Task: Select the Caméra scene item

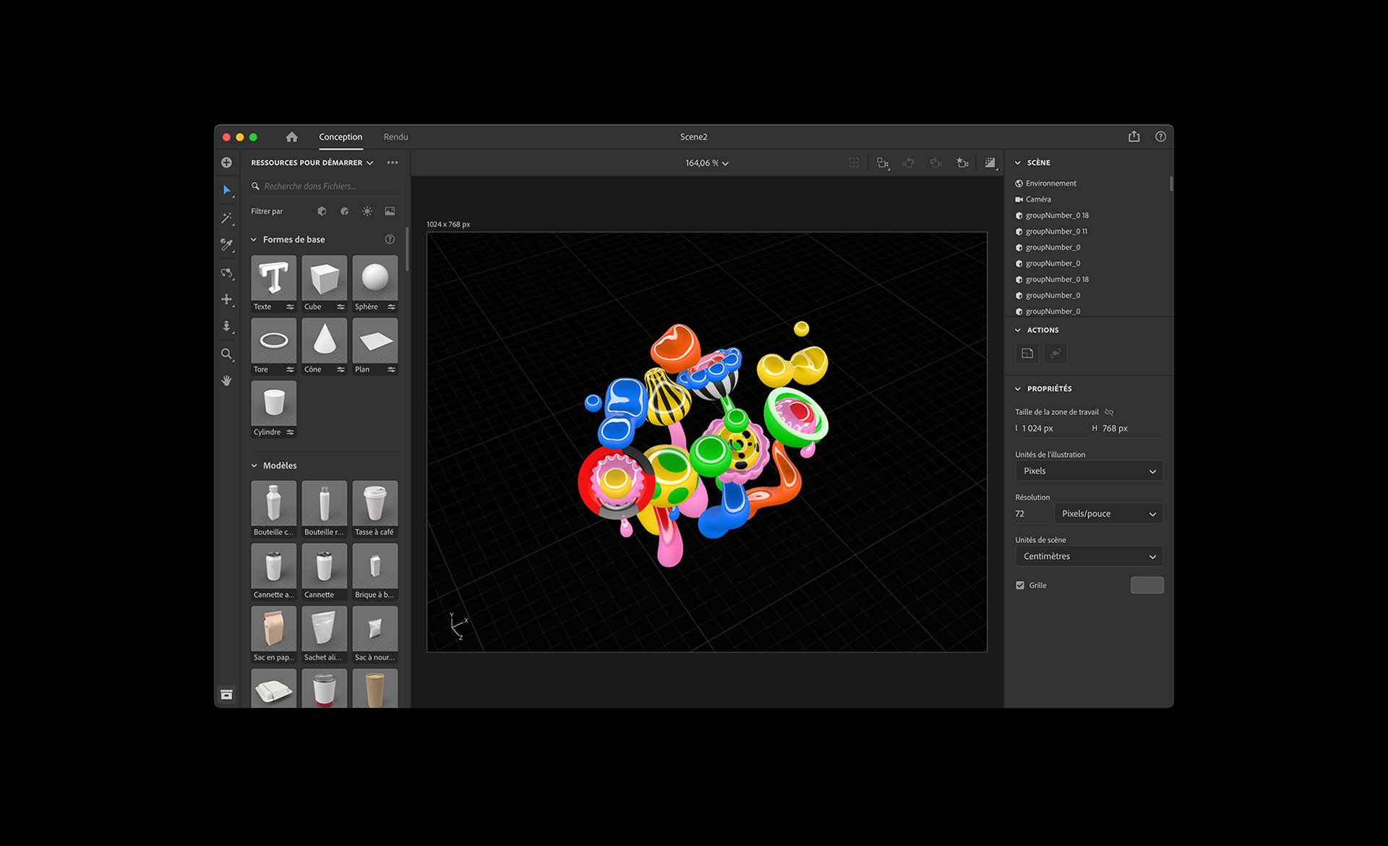Action: point(1038,200)
